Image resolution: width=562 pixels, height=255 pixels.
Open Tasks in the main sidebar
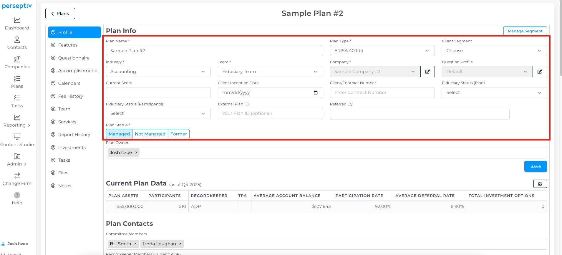click(x=17, y=102)
